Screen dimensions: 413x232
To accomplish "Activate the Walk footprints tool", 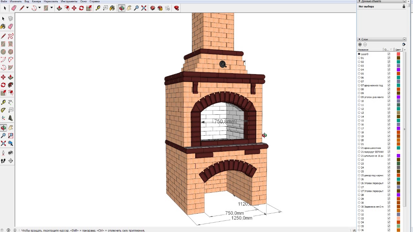I will pyautogui.click(x=3, y=161).
